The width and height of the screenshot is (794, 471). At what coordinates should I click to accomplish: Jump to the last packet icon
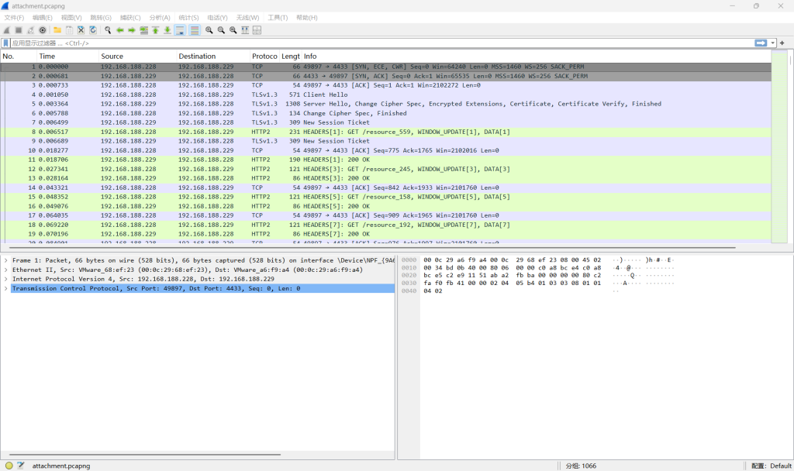(167, 30)
